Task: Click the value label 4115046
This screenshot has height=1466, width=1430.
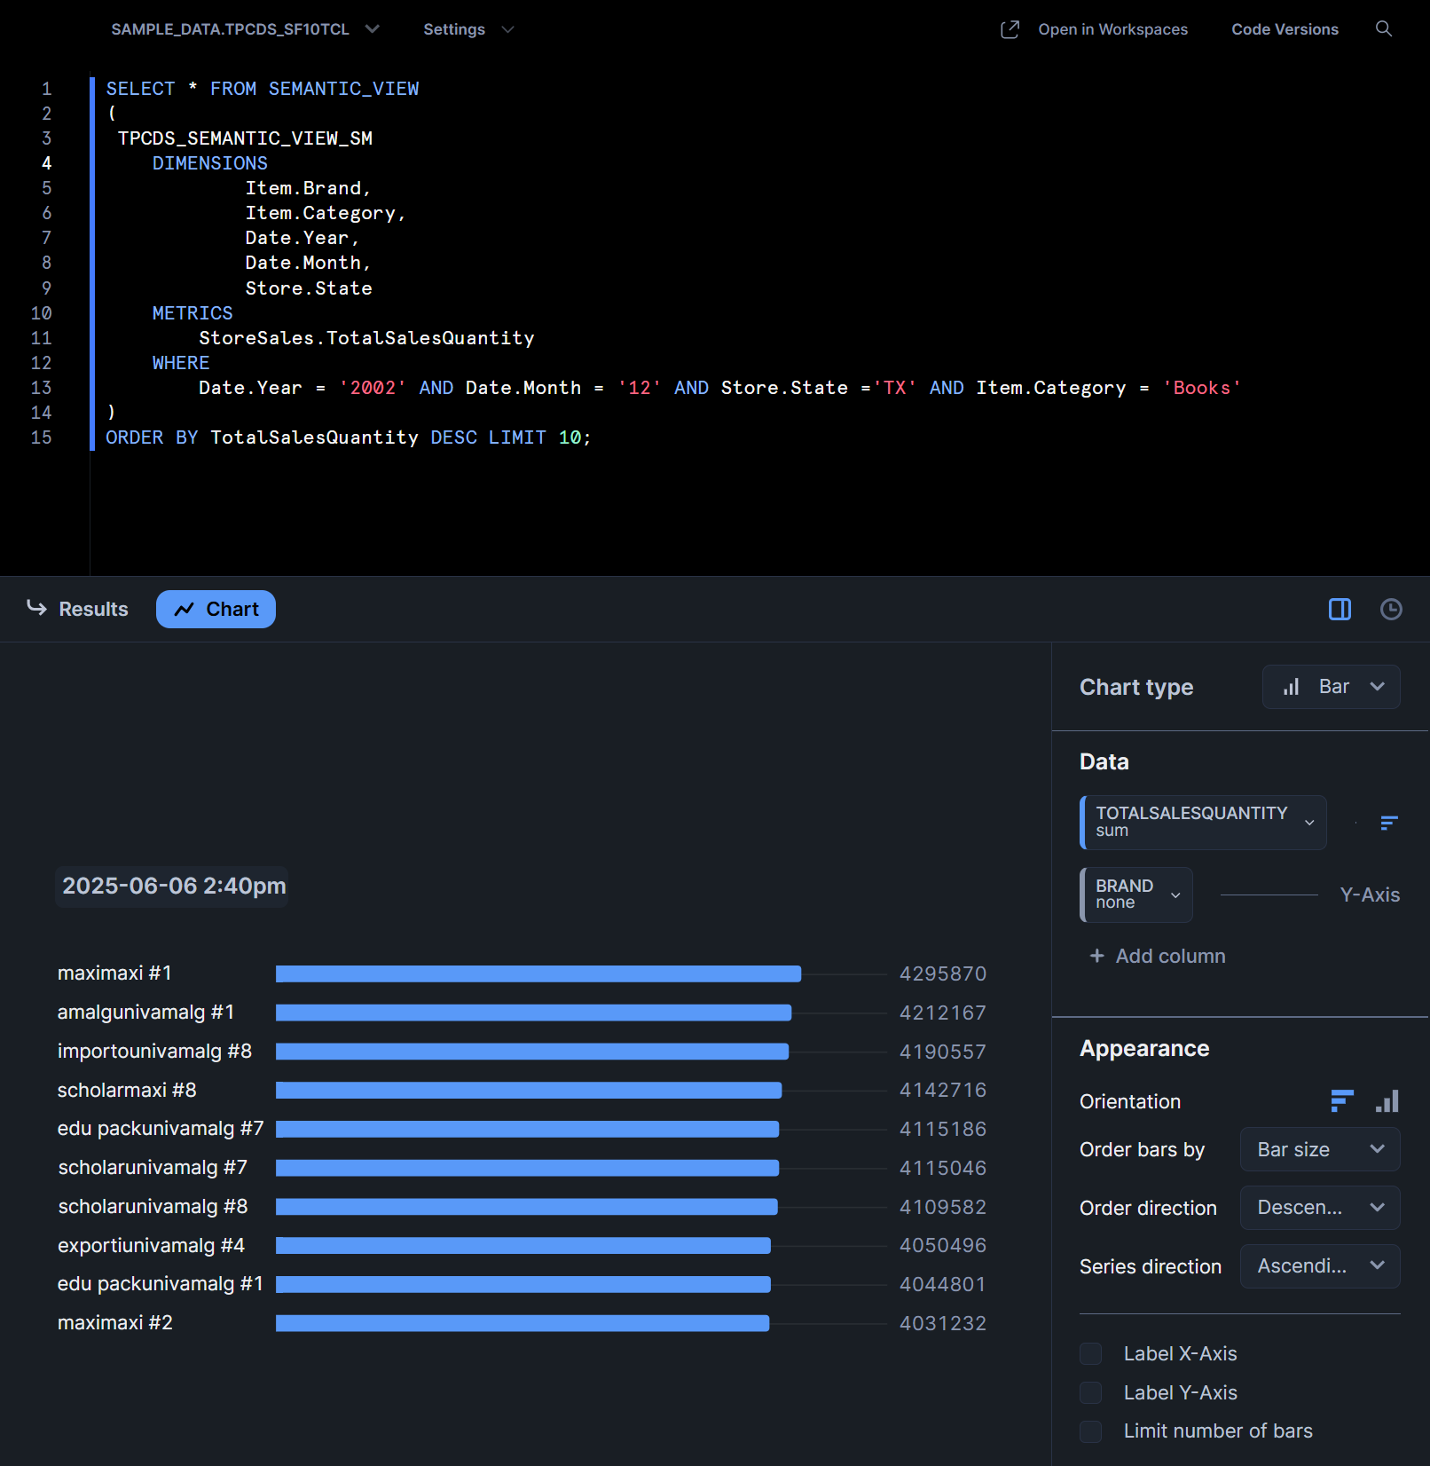Action: [943, 1168]
